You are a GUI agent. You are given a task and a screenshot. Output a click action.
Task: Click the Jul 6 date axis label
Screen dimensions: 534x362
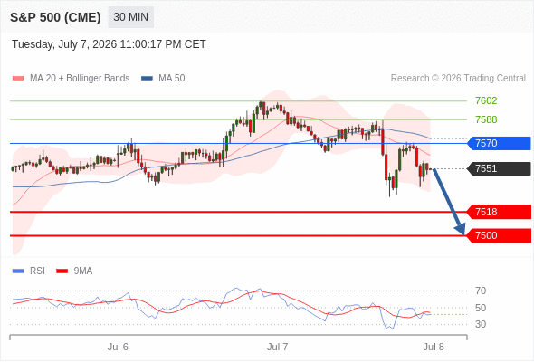coord(118,347)
